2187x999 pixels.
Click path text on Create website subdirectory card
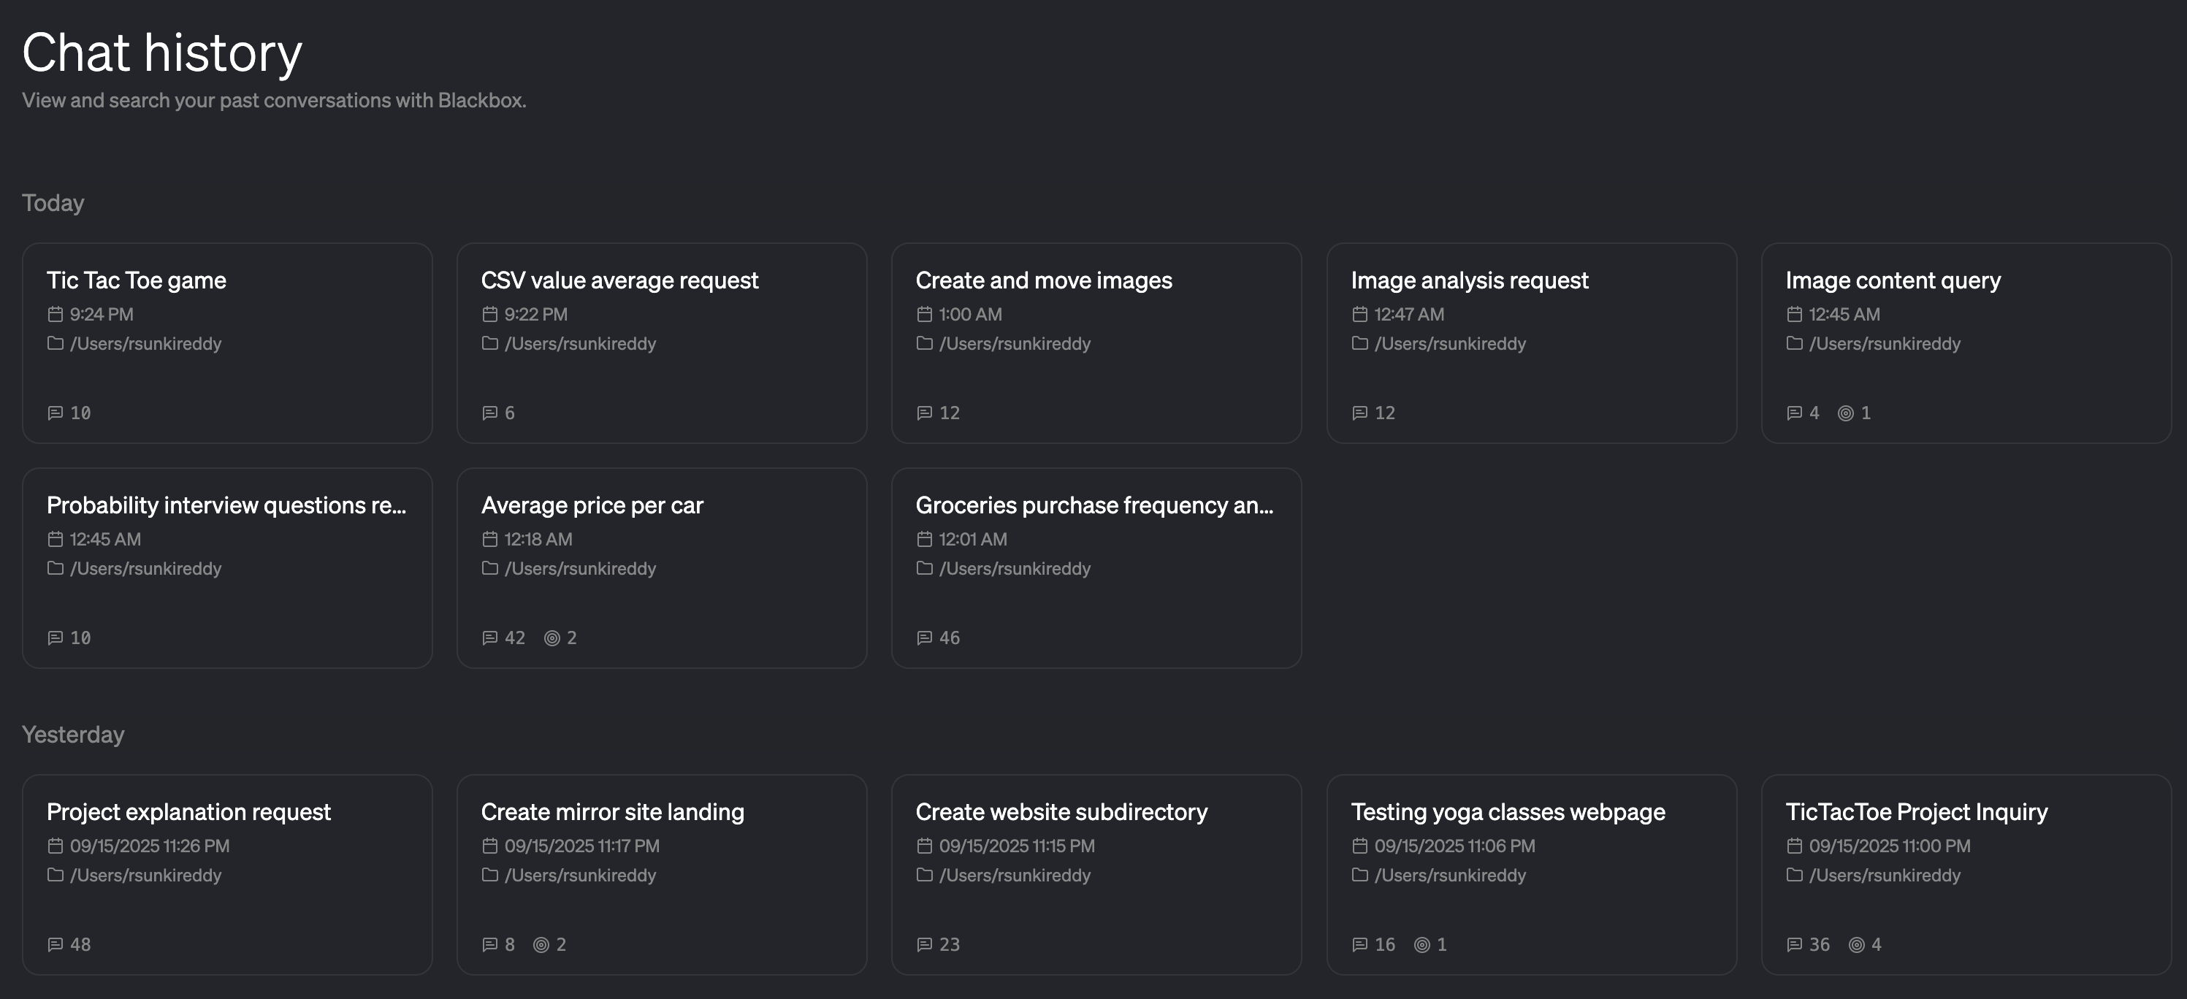pos(1015,874)
